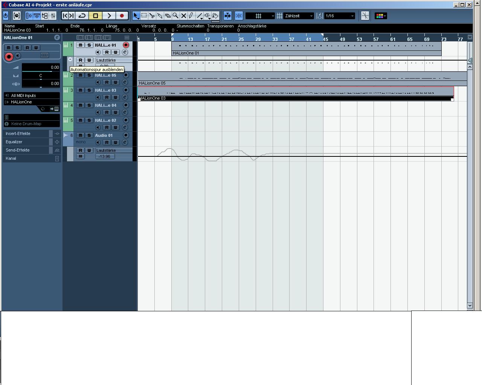Select the Object Selection arrow tool

[136, 16]
